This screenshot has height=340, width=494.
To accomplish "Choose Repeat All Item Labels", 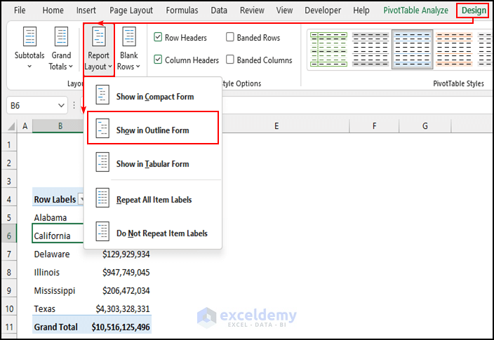I will click(x=153, y=198).
